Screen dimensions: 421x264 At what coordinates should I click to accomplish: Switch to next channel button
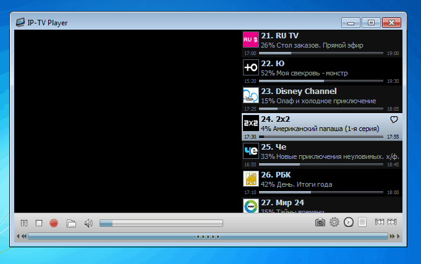click(x=392, y=222)
